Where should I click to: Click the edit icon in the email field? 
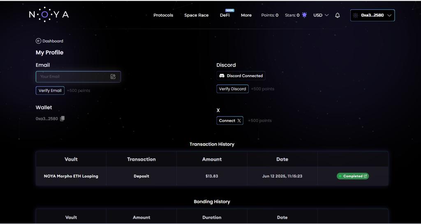click(x=113, y=77)
